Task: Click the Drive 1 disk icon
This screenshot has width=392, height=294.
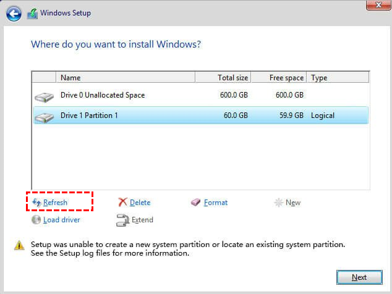Action: click(x=44, y=116)
